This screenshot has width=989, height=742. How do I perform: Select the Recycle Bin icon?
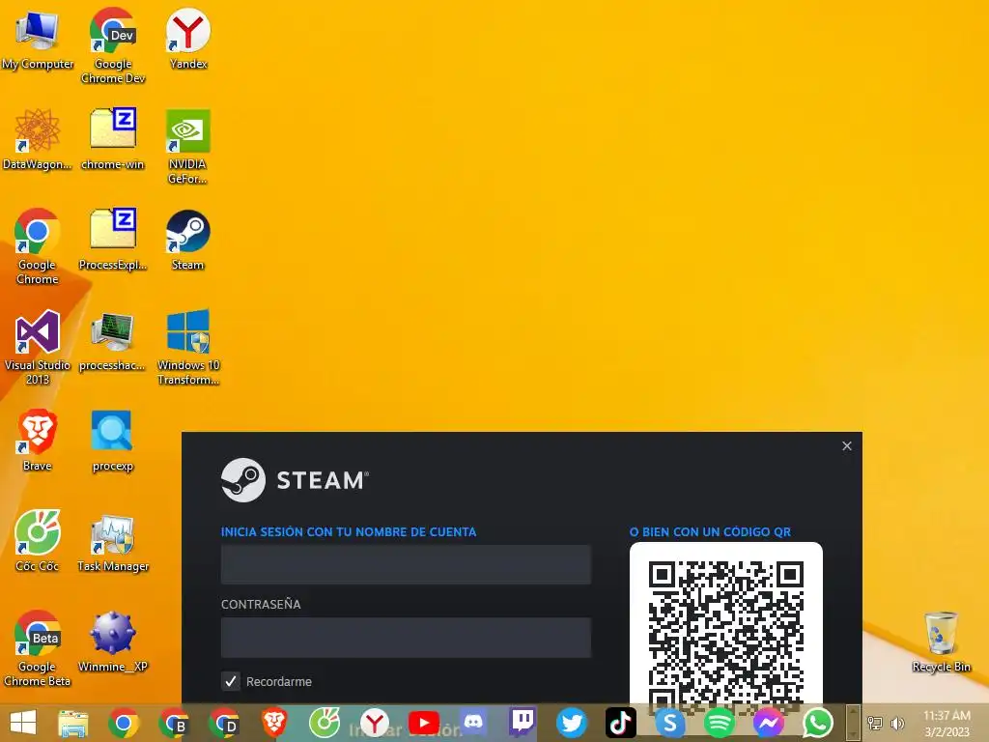point(941,642)
